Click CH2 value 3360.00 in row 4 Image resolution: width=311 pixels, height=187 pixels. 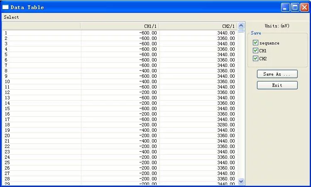pyautogui.click(x=226, y=49)
